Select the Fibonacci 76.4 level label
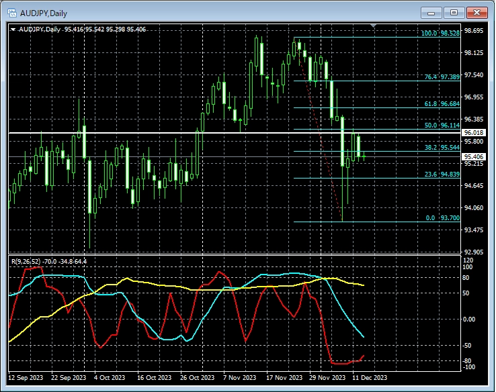The height and width of the screenshot is (392, 496). [442, 77]
